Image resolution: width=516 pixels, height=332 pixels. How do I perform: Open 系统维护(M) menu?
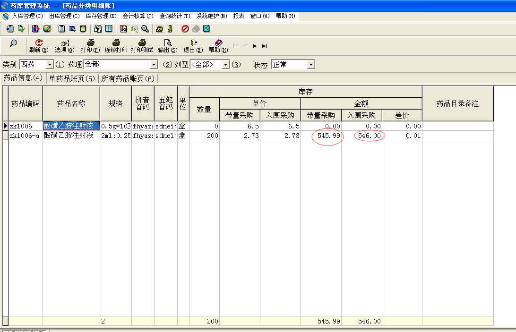(212, 16)
